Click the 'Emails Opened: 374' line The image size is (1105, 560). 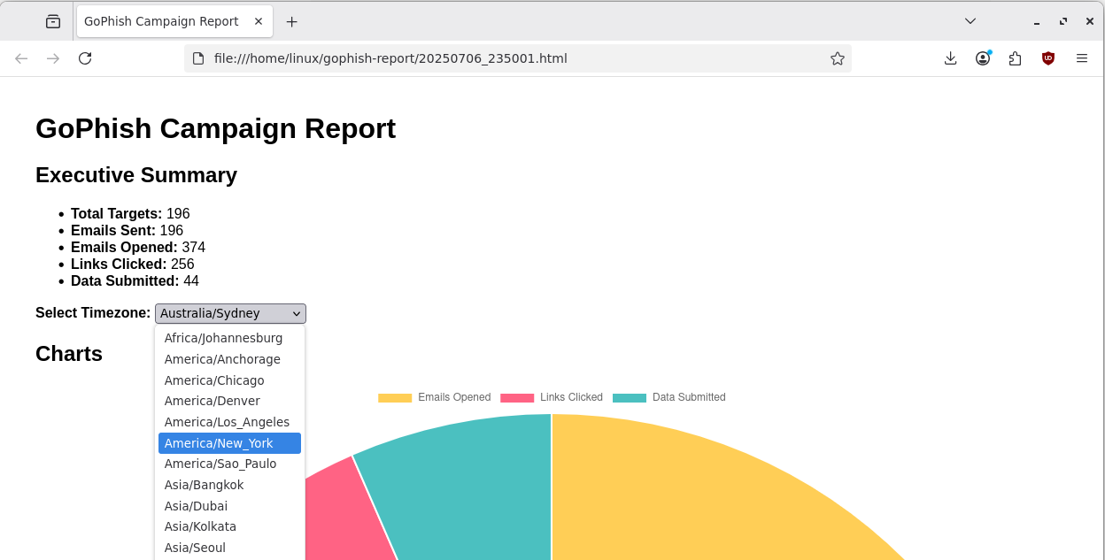pos(138,248)
